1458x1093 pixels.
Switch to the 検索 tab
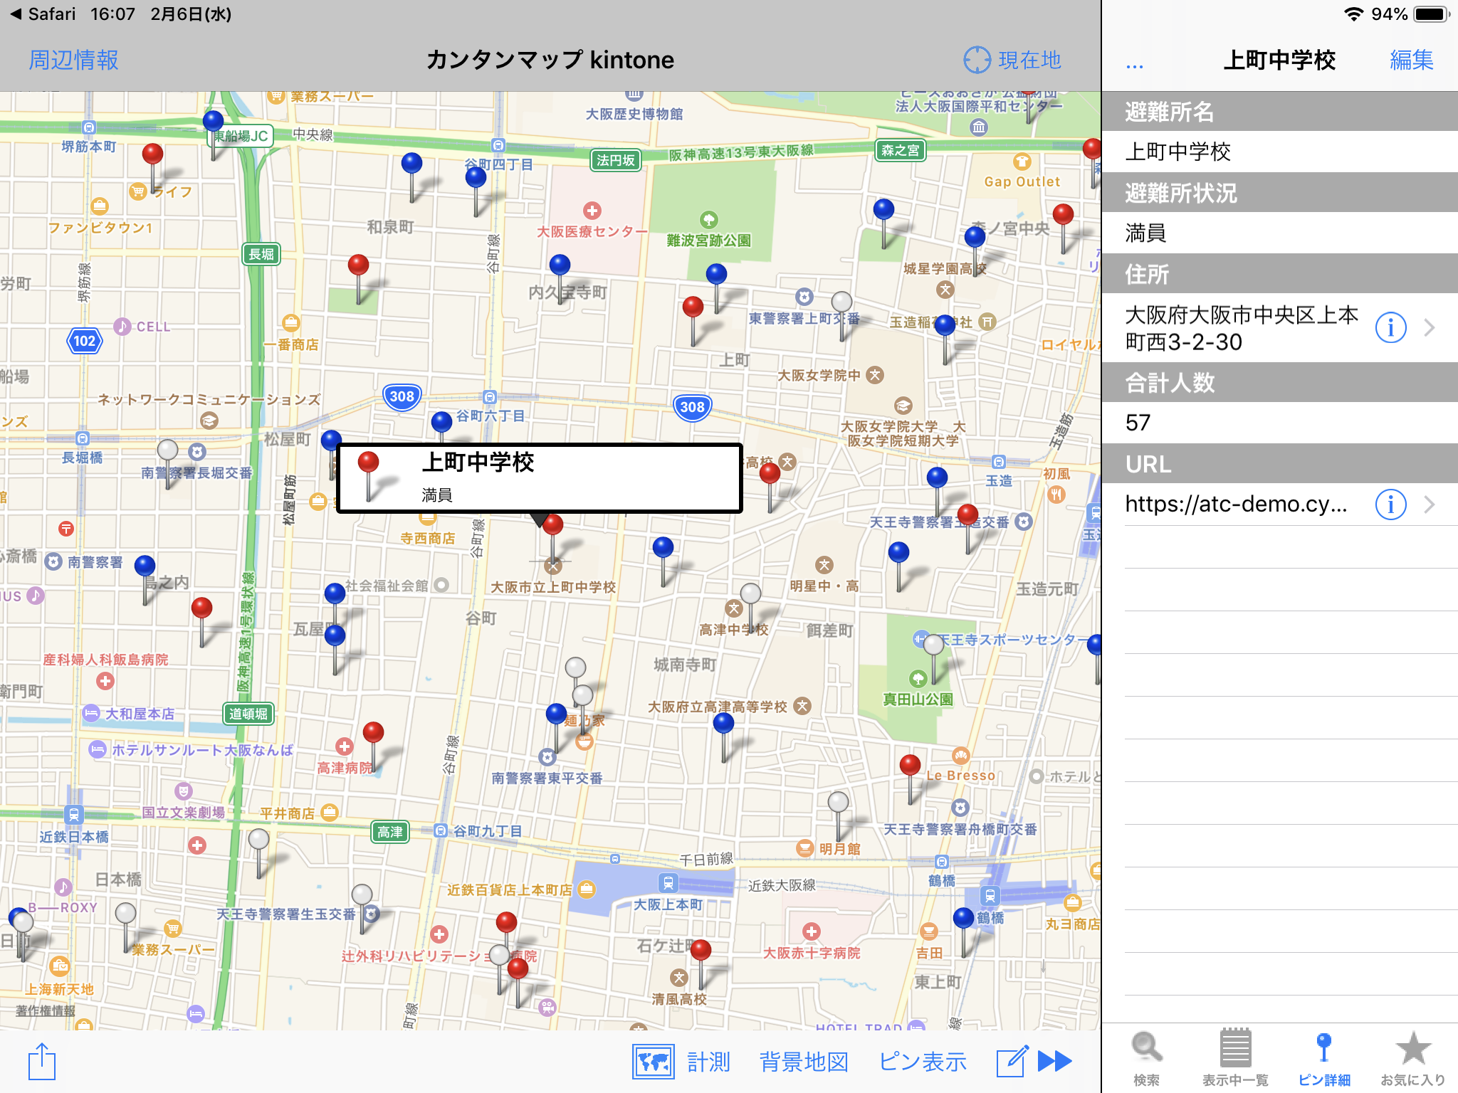click(x=1146, y=1058)
